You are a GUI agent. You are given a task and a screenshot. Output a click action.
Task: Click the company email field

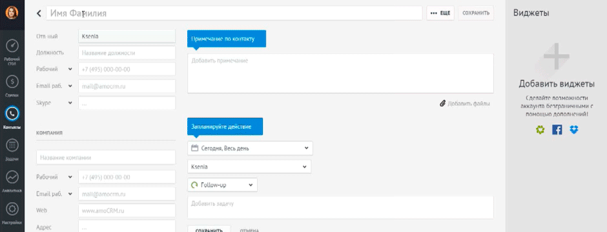(x=127, y=194)
